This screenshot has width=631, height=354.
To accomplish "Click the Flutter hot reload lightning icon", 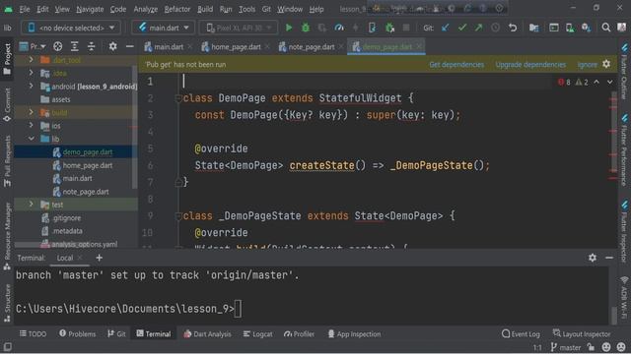I will [x=355, y=28].
